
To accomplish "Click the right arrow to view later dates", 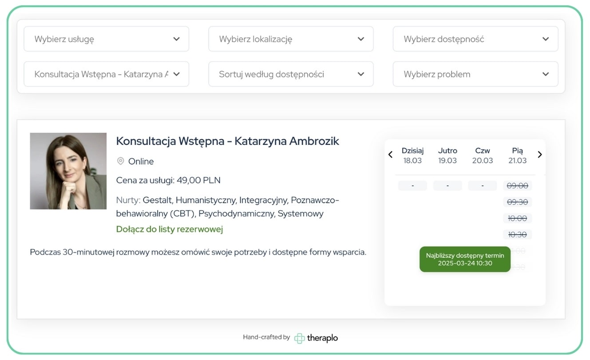I will coord(540,154).
